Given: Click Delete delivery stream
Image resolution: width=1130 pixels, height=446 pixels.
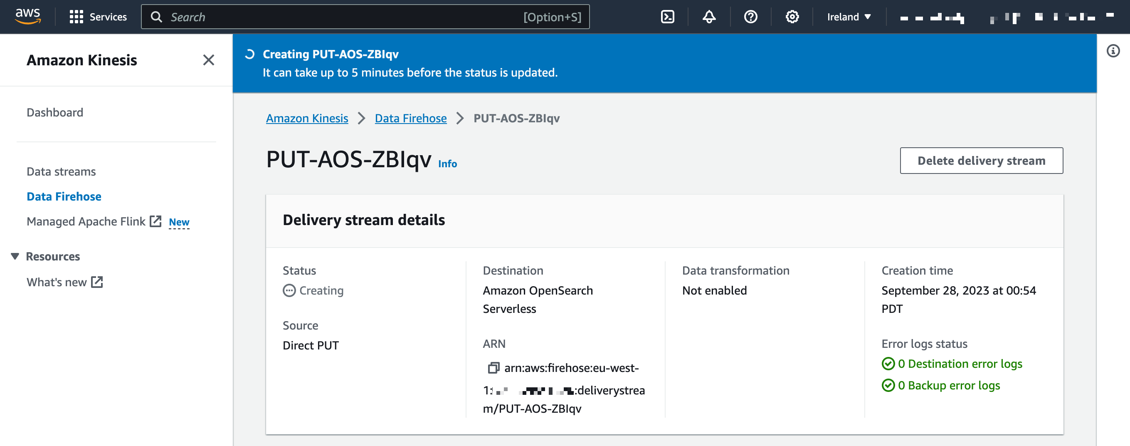Looking at the screenshot, I should click(x=981, y=161).
